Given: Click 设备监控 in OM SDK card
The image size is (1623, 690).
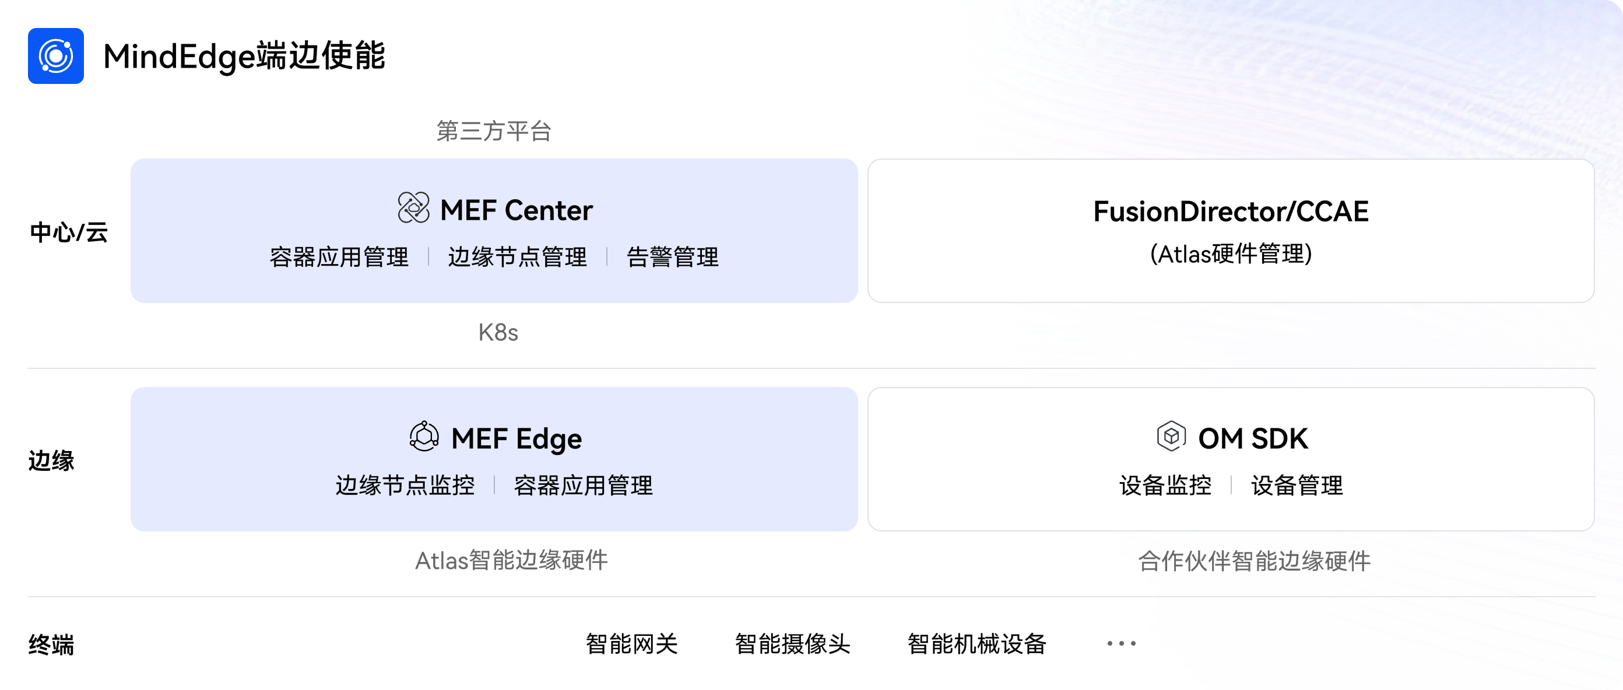Looking at the screenshot, I should pos(1165,485).
